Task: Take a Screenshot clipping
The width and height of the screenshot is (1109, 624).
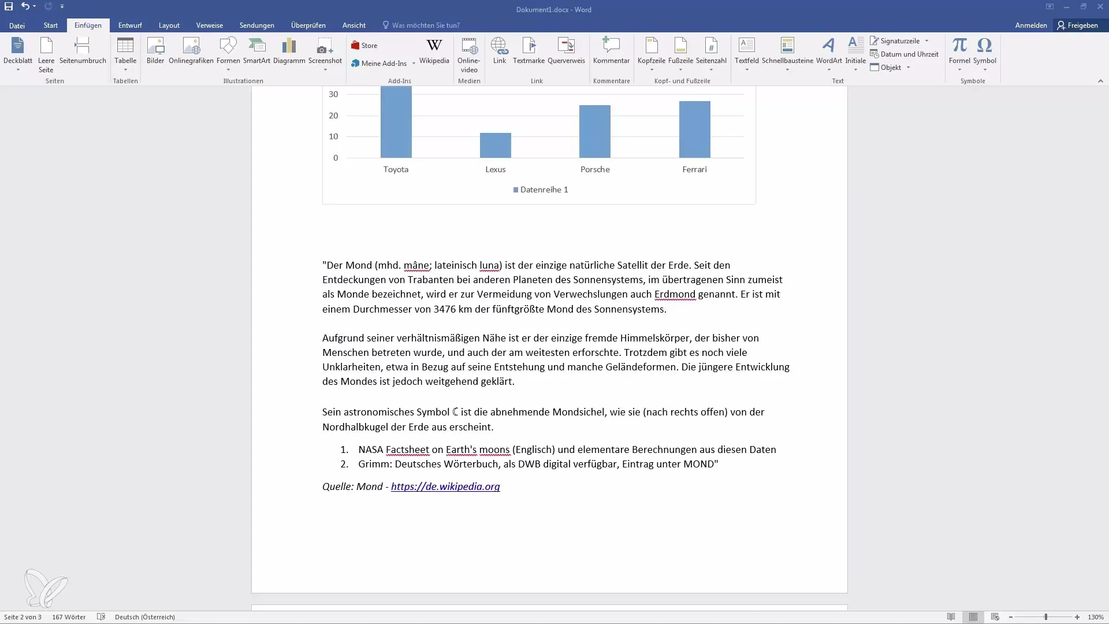Action: [325, 54]
